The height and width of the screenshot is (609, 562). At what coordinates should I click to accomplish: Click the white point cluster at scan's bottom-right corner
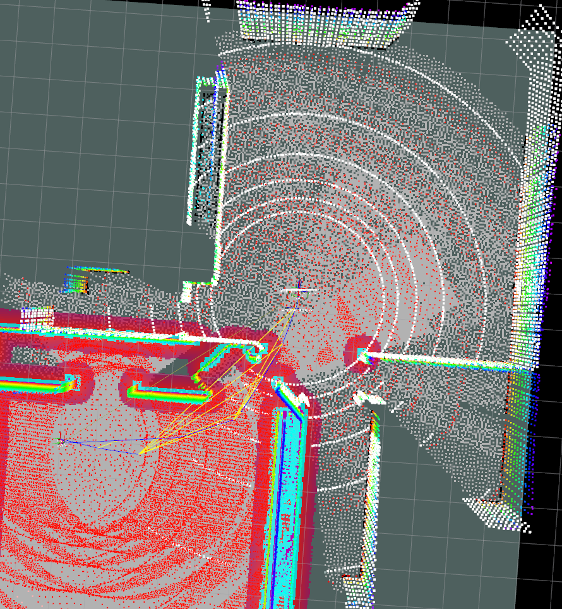pyautogui.click(x=496, y=510)
